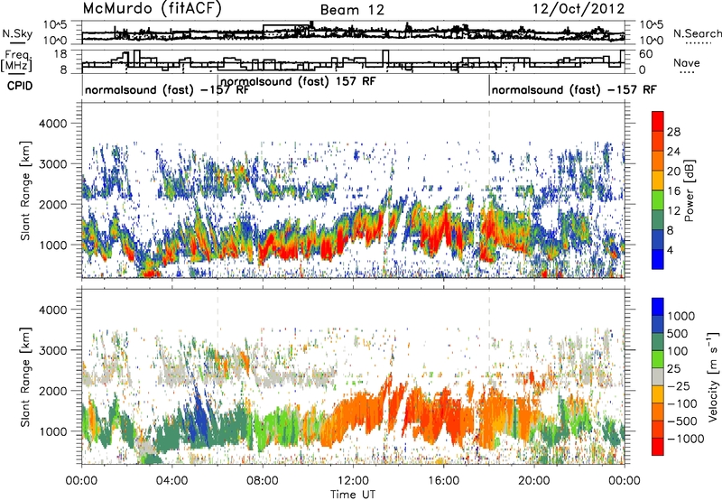
Task: Click the dashed CPID marker line at 18:00 in power panel
Action: coord(489,190)
